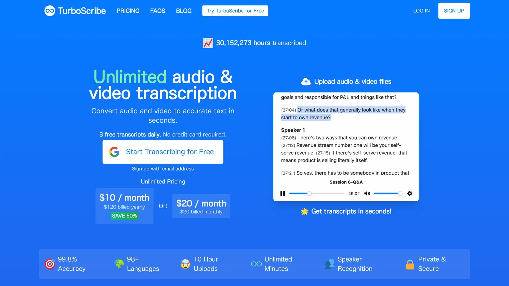
Task: Open the FAQS page
Action: pyautogui.click(x=158, y=11)
